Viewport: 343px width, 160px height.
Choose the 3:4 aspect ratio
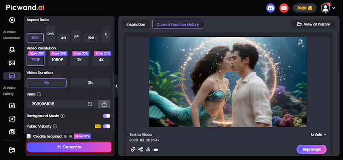click(x=76, y=36)
